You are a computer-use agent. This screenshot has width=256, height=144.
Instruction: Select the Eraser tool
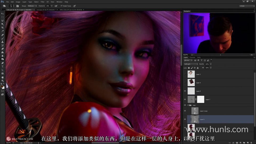(x=2, y=49)
